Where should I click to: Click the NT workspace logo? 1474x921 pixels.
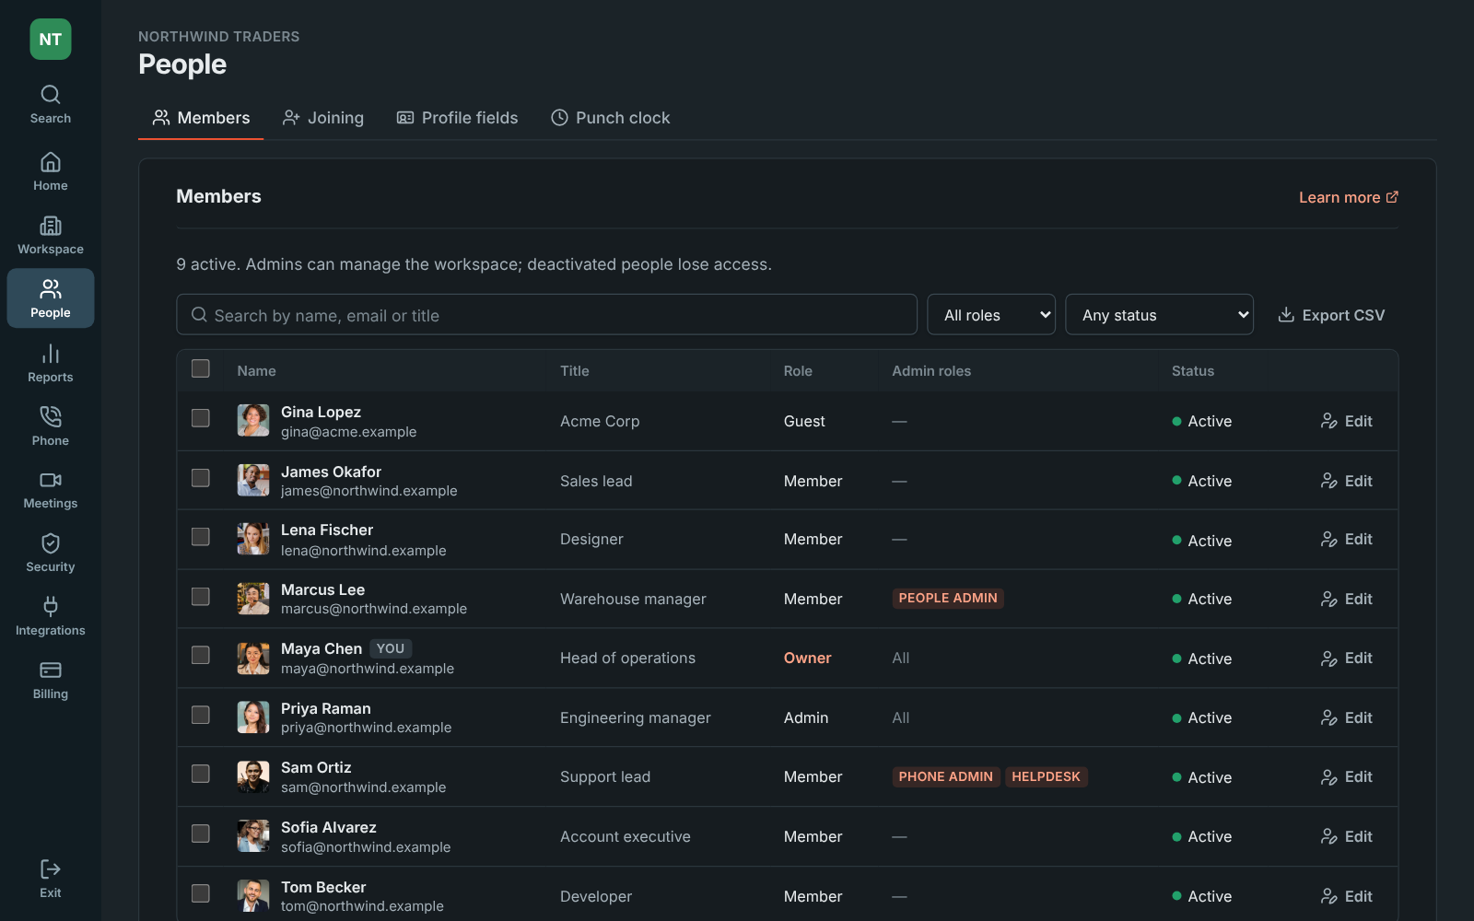tap(51, 40)
